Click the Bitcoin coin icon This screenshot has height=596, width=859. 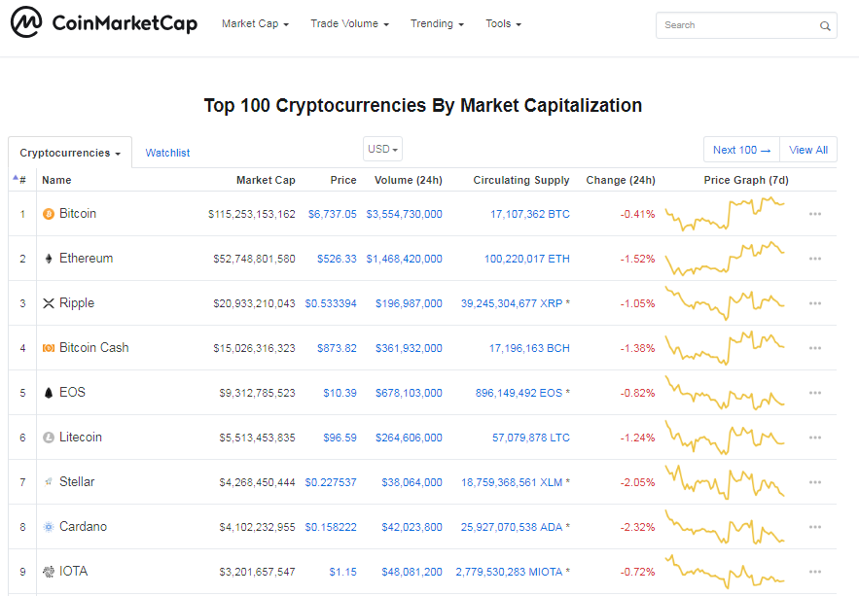pyautogui.click(x=49, y=214)
